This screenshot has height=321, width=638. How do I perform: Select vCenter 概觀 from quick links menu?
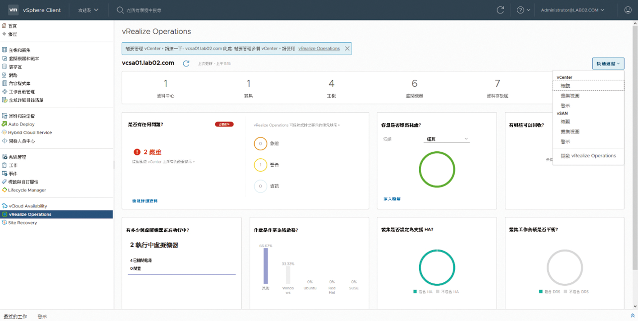tap(588, 86)
